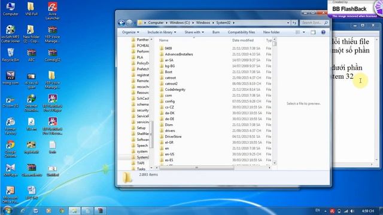Select the Format Factory desktop icon

pos(11,126)
